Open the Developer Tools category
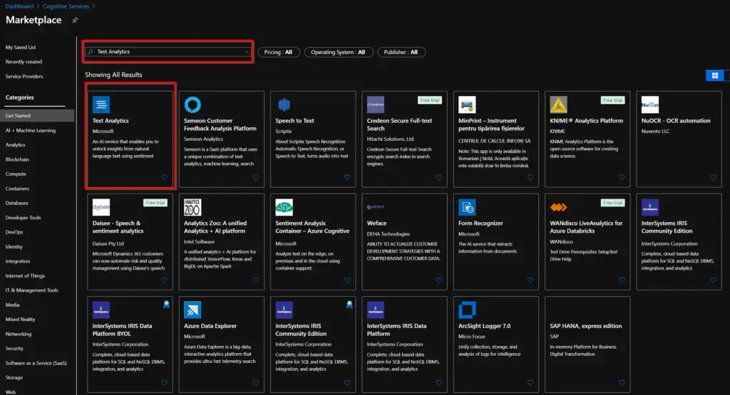Screen dimensions: 730x395 23,218
